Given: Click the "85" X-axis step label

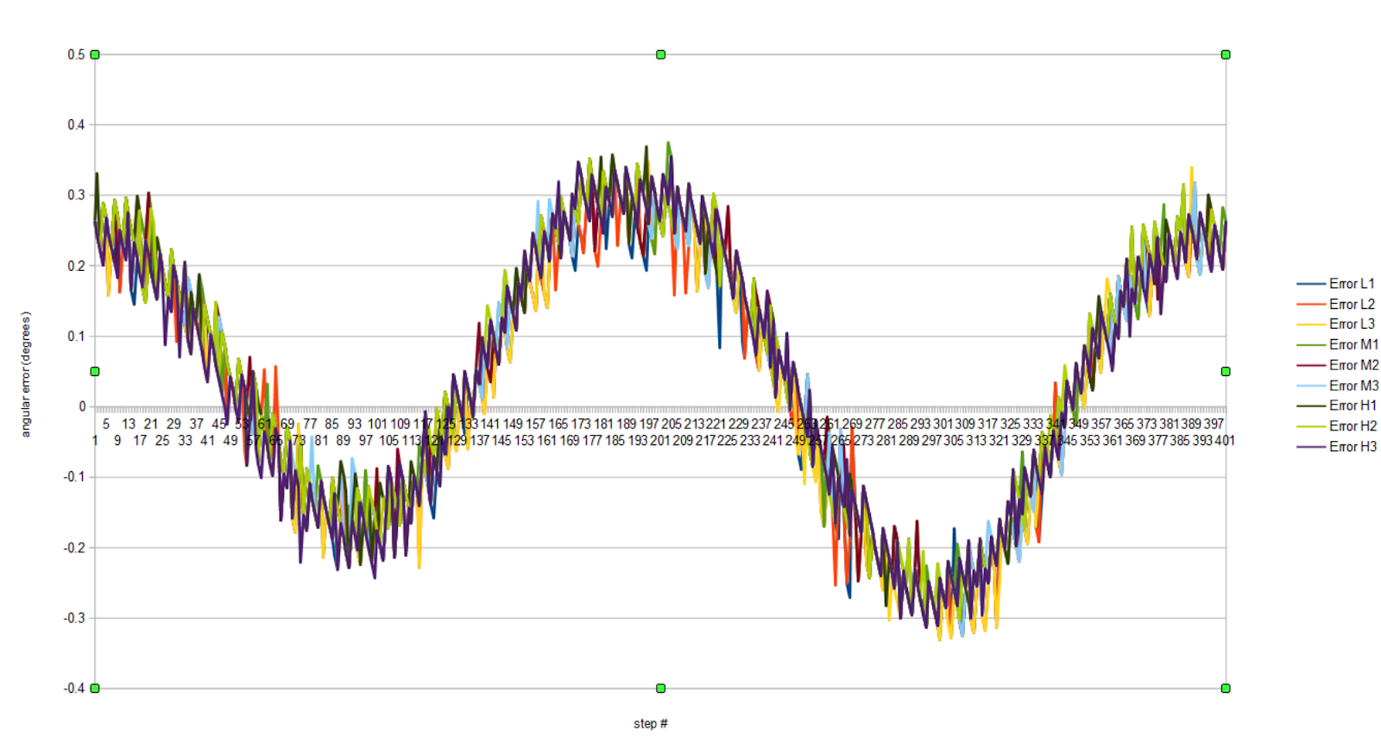Looking at the screenshot, I should (x=331, y=424).
